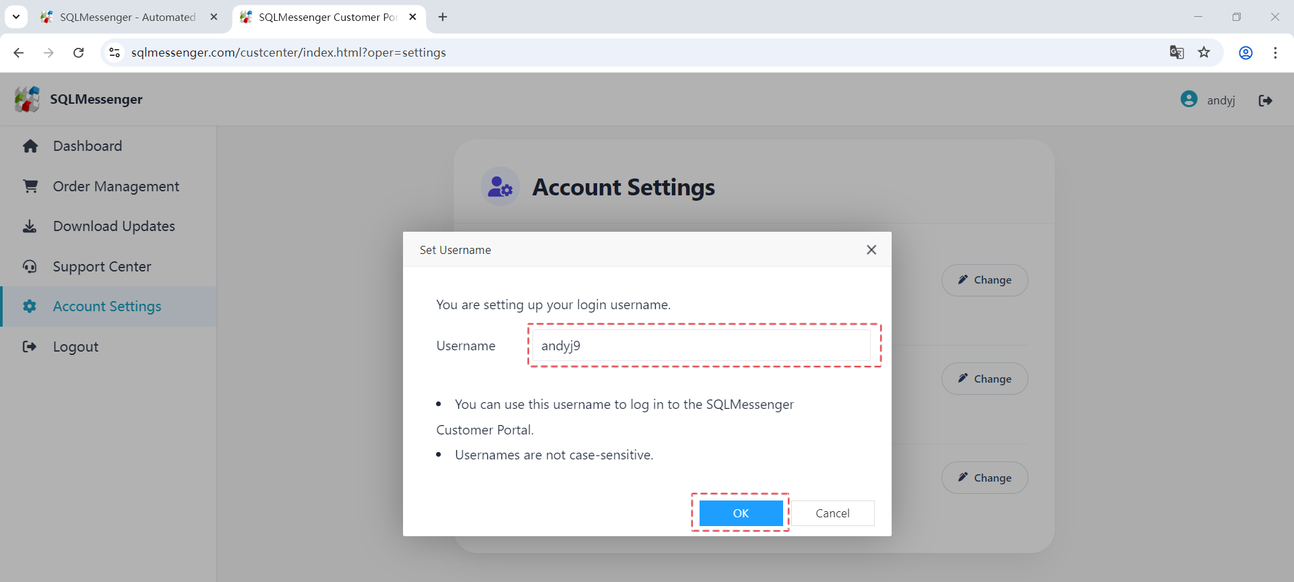Expand the tab search dropdown arrow

pos(16,17)
